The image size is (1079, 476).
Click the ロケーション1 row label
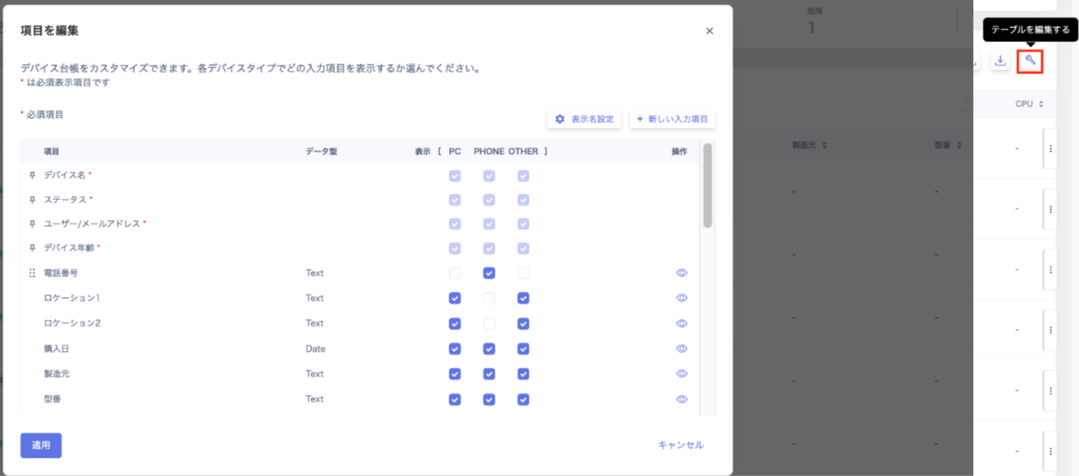coord(72,298)
